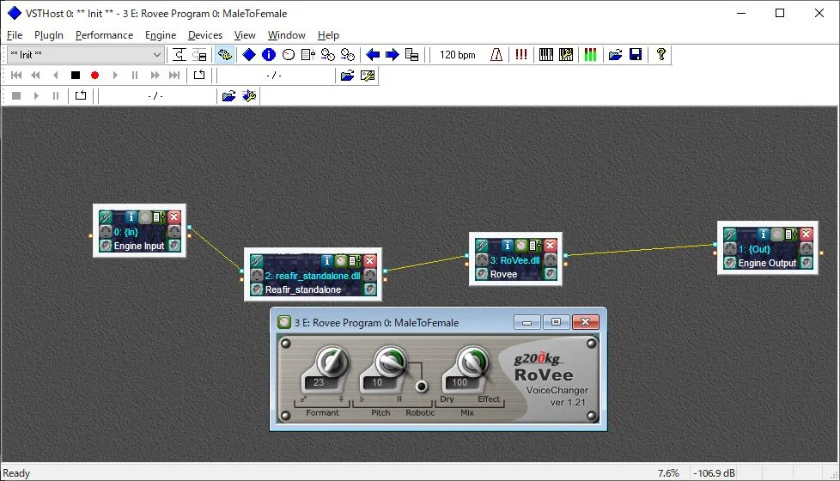The height and width of the screenshot is (481, 840).
Task: Open the PlugIn menu
Action: [49, 35]
